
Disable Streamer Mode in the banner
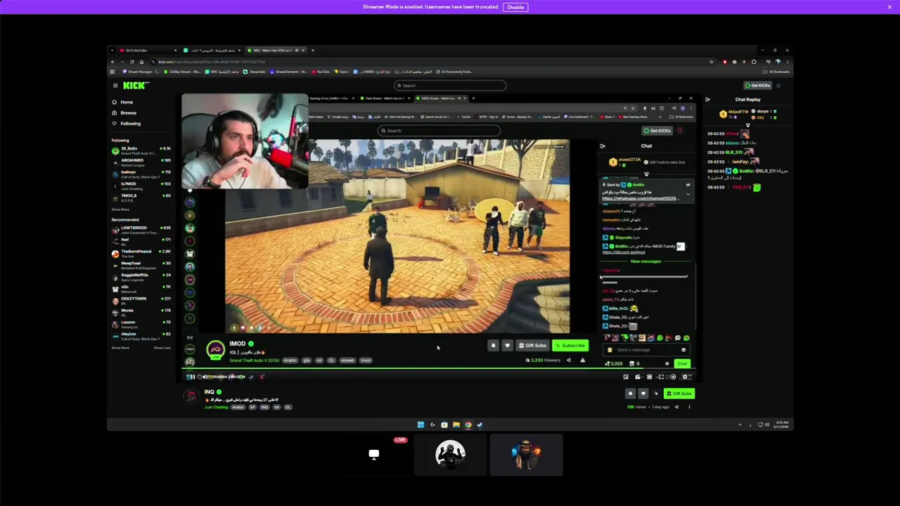click(x=515, y=7)
